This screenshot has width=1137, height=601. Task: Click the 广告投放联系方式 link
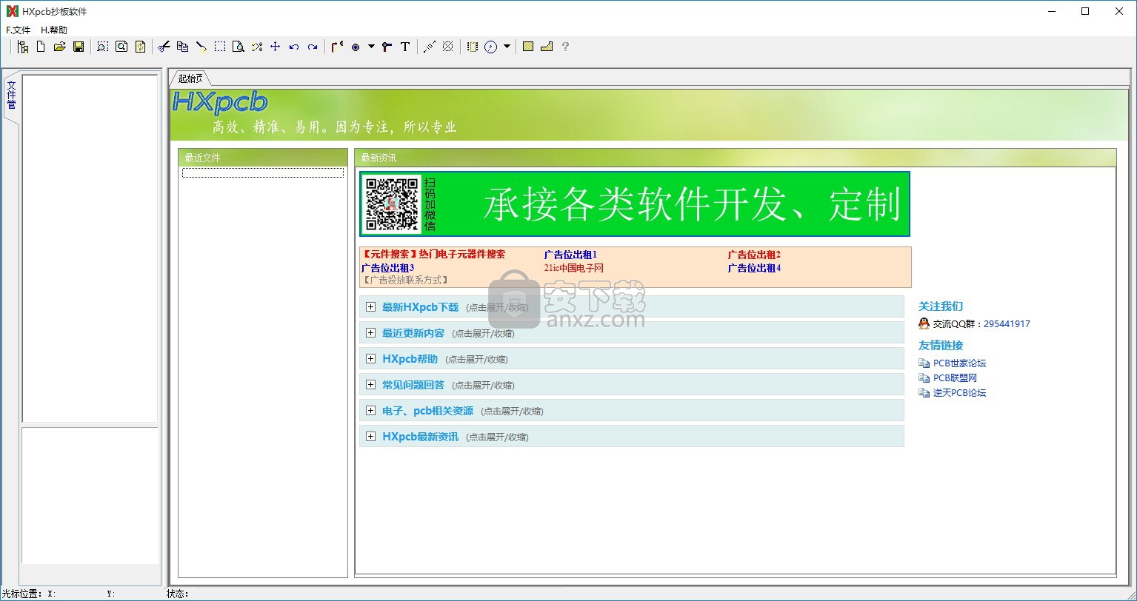click(404, 281)
